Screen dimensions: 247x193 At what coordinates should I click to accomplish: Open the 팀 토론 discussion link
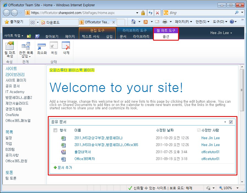coord(11,178)
